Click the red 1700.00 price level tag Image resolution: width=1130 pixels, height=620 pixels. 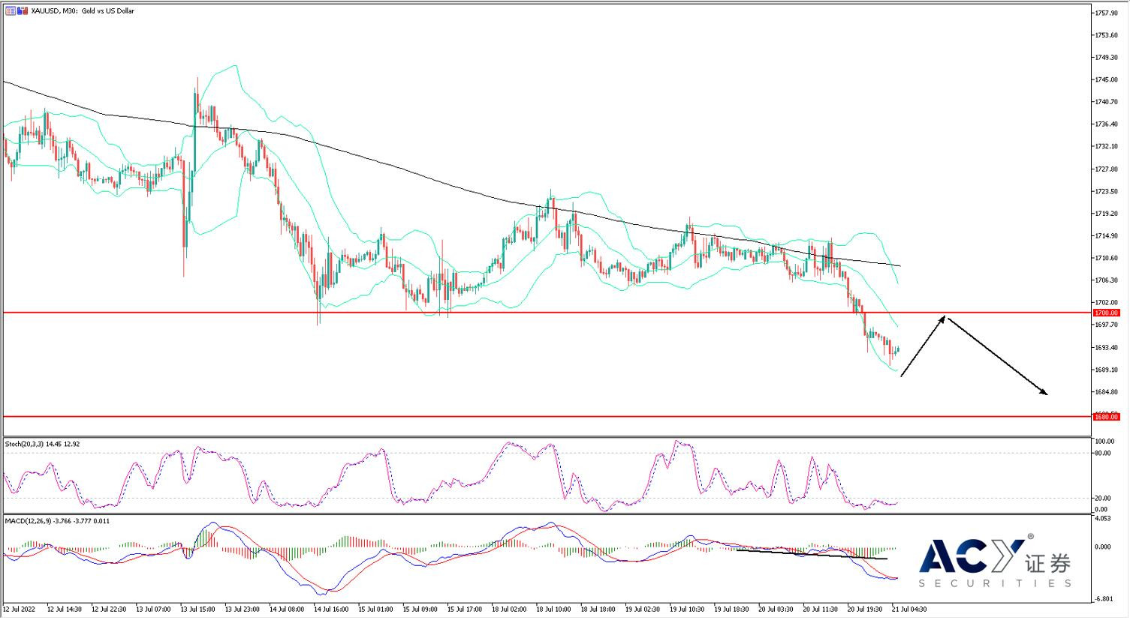tap(1106, 313)
